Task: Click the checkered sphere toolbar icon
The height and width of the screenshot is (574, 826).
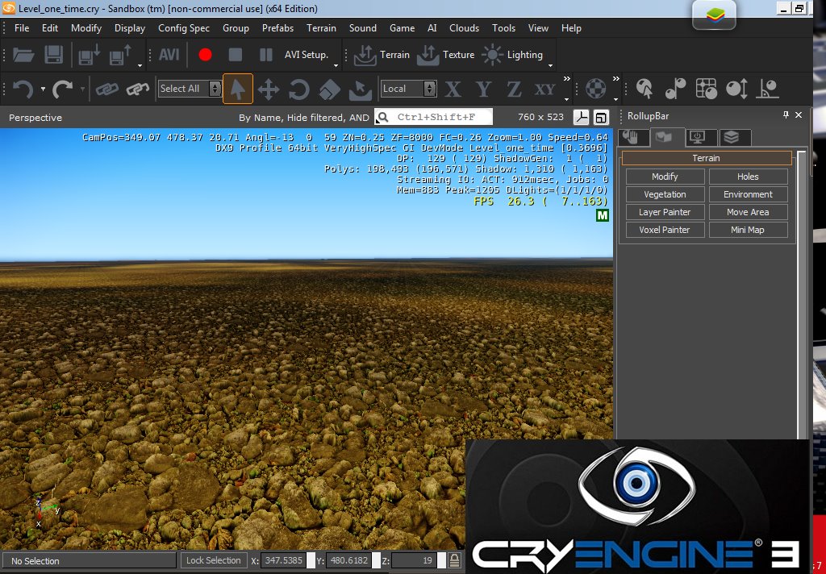Action: tap(596, 89)
